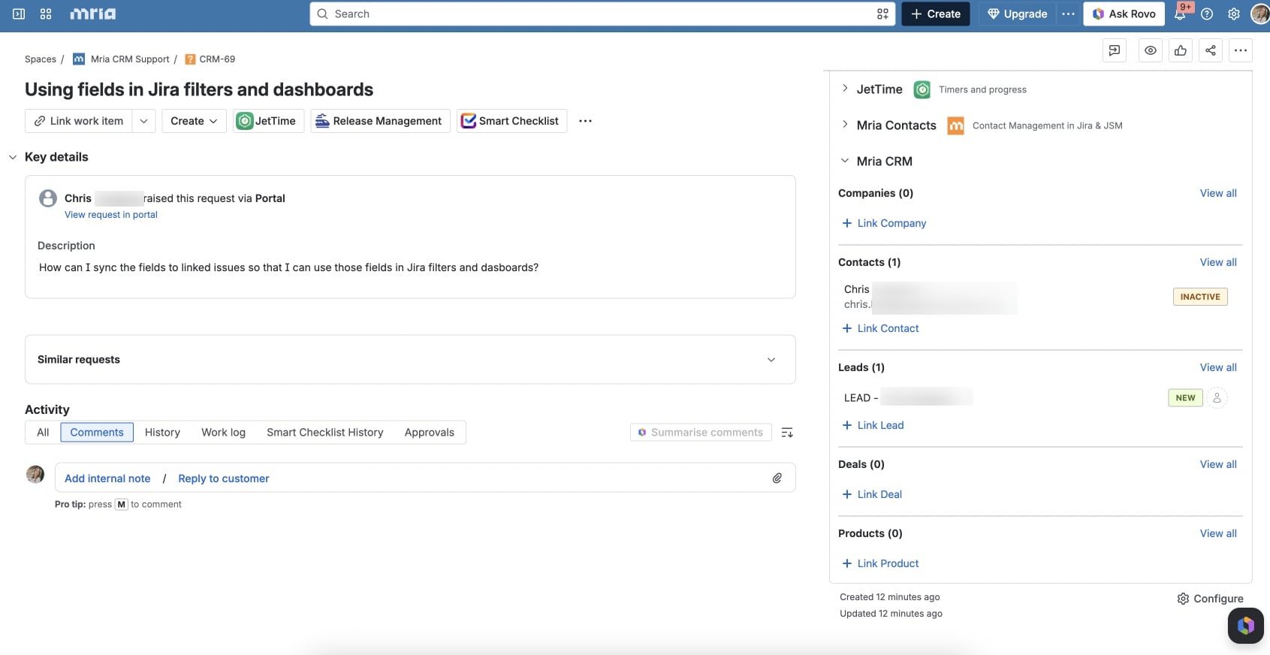Open JetTime app button

coord(269,121)
